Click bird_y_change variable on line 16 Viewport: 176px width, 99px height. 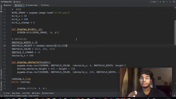[21, 23]
